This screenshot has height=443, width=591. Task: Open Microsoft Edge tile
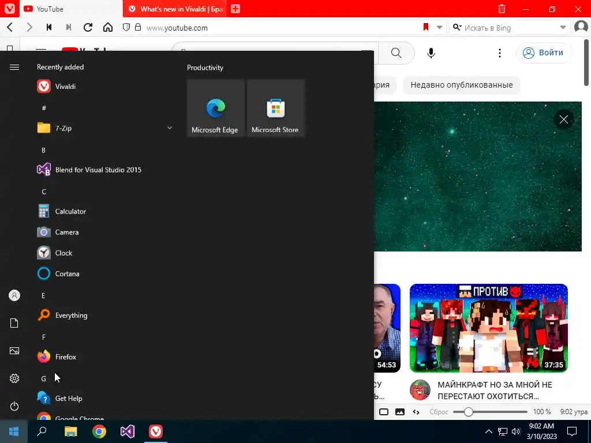pos(216,108)
